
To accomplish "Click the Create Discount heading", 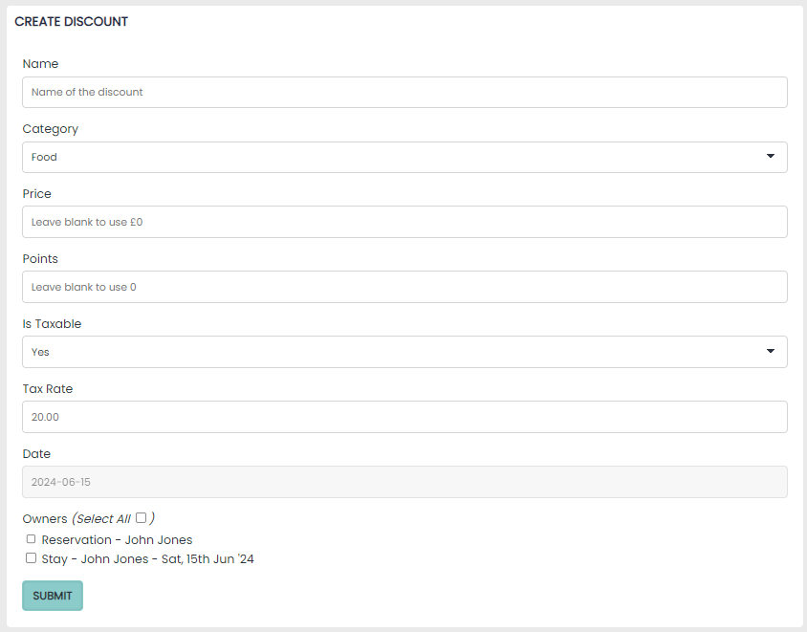I will click(72, 22).
